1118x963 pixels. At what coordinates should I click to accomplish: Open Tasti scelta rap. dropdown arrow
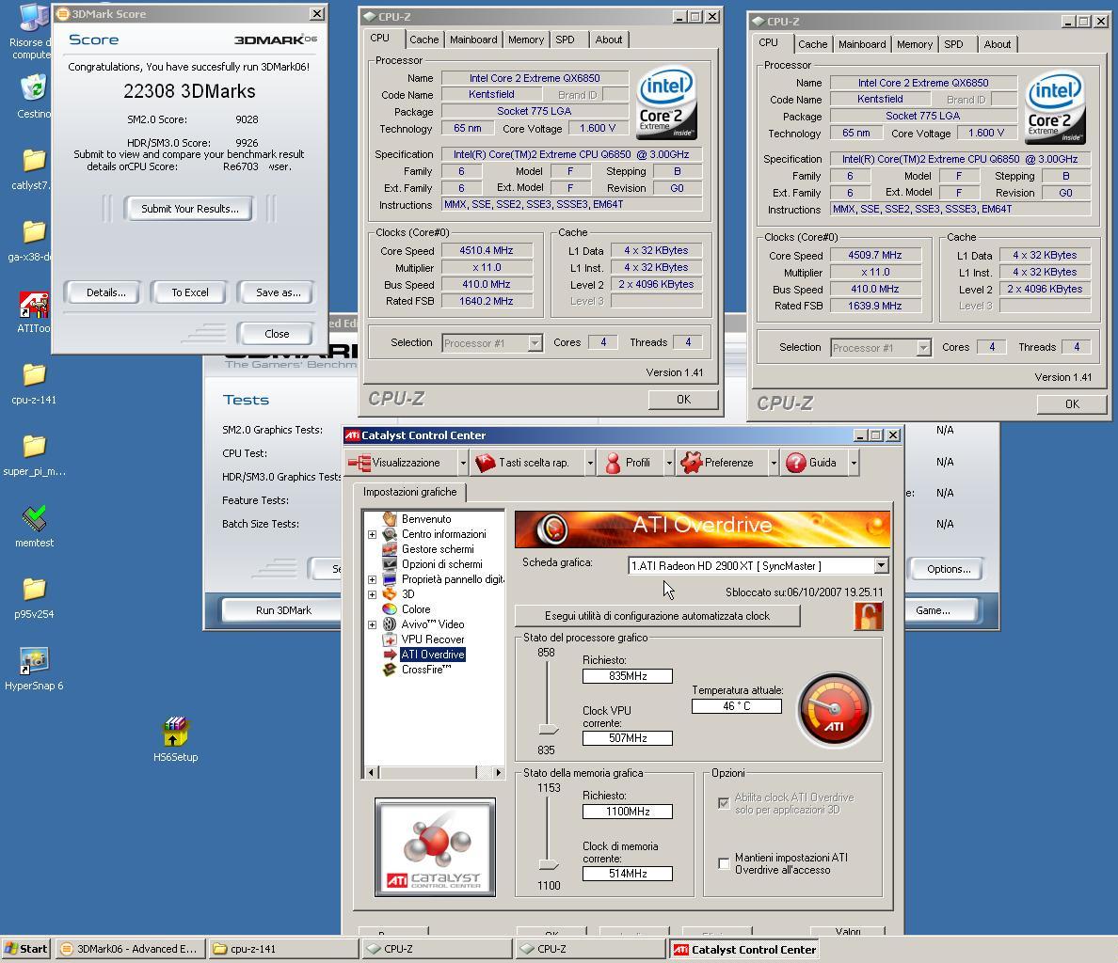[x=590, y=463]
